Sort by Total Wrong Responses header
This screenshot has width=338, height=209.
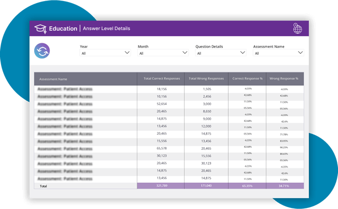tap(206, 79)
